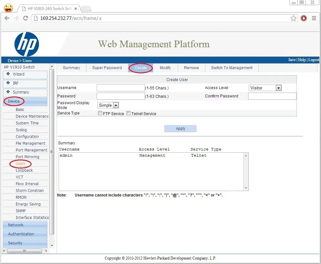The height and width of the screenshot is (264, 321).
Task: Click the Logout link
Action: pos(314,60)
